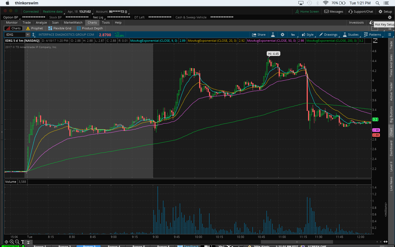
Task: Open the chart toolbar list menu icon
Action: click(x=390, y=35)
